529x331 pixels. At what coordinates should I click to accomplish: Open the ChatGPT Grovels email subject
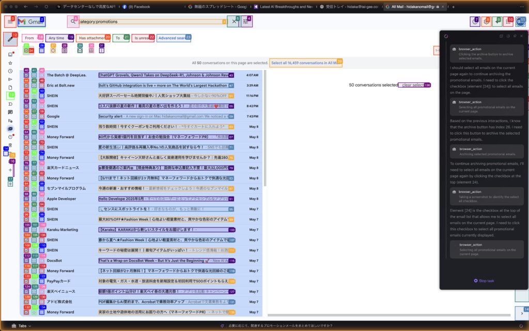click(x=166, y=75)
